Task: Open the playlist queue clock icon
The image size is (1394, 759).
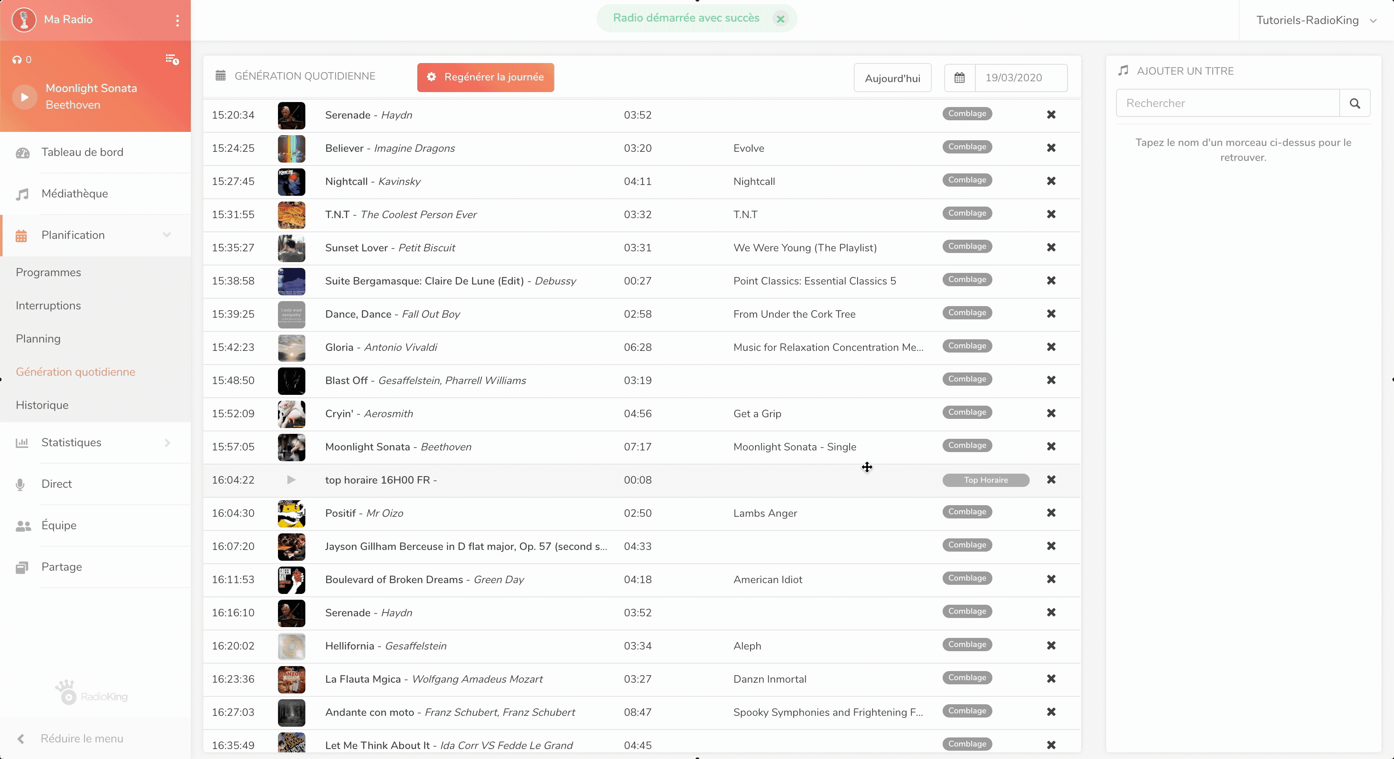Action: coord(172,59)
